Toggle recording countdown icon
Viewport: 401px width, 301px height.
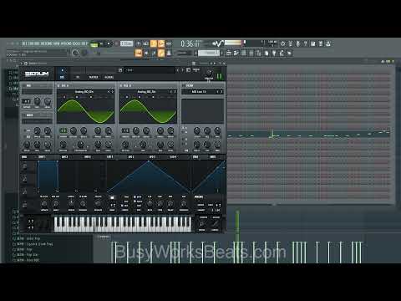[154, 43]
